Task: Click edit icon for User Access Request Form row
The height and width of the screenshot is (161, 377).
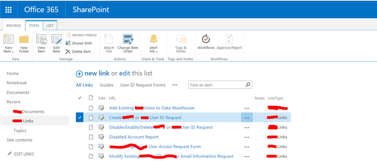Action: [102, 146]
